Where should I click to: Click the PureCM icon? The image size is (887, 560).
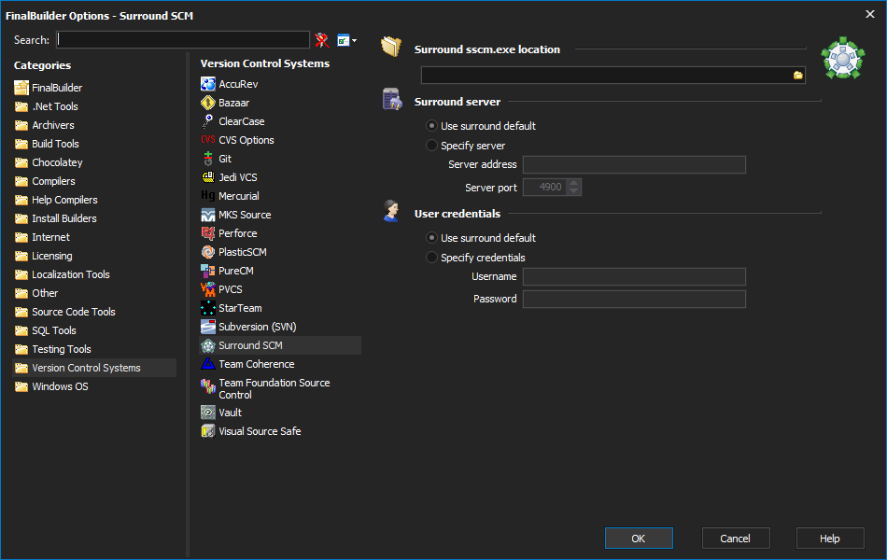click(208, 271)
